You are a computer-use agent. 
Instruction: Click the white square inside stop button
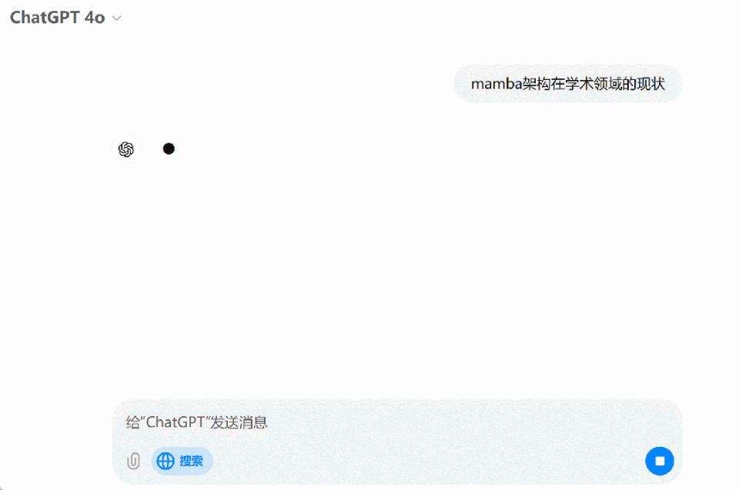[660, 461]
